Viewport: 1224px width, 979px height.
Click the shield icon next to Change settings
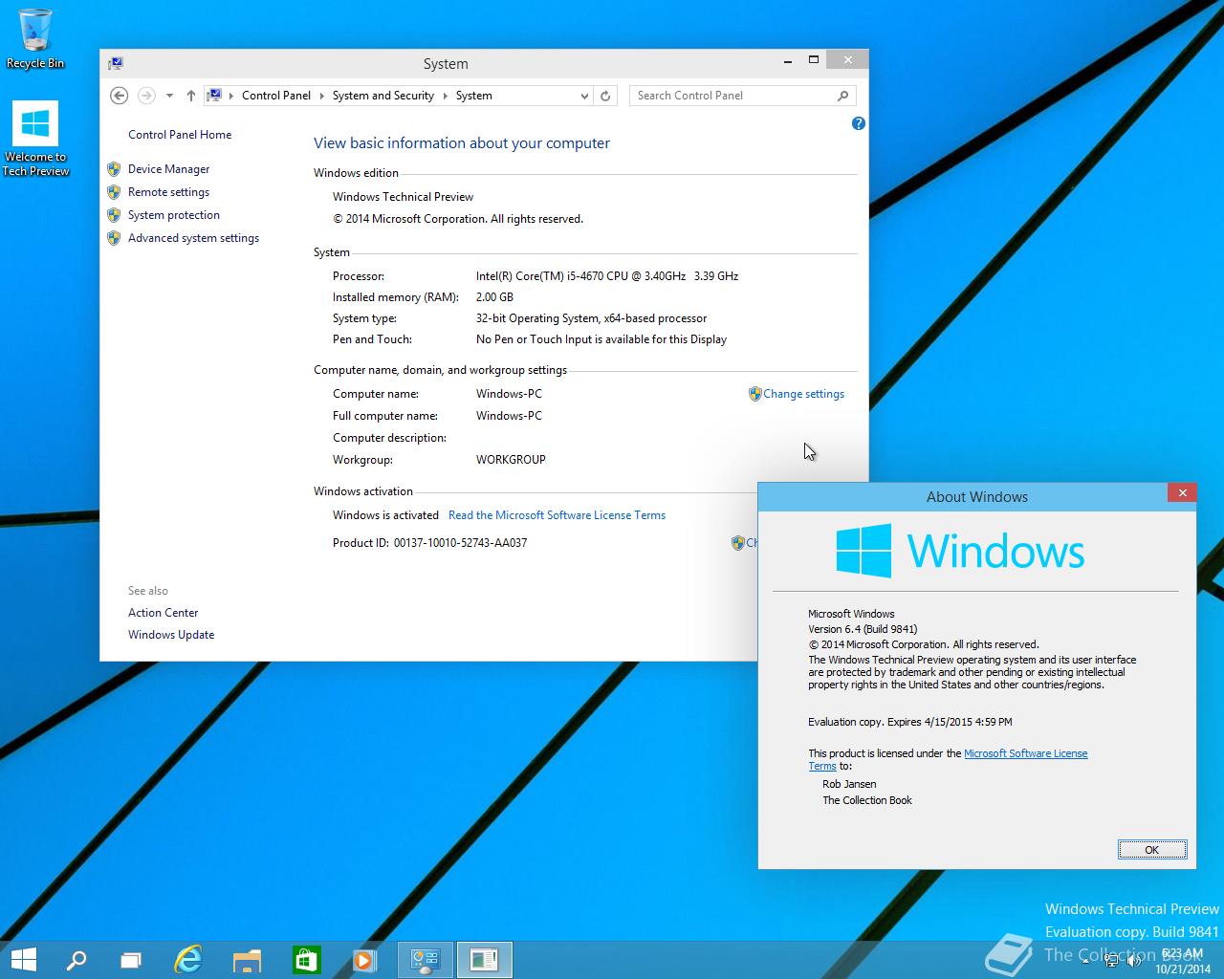(754, 394)
